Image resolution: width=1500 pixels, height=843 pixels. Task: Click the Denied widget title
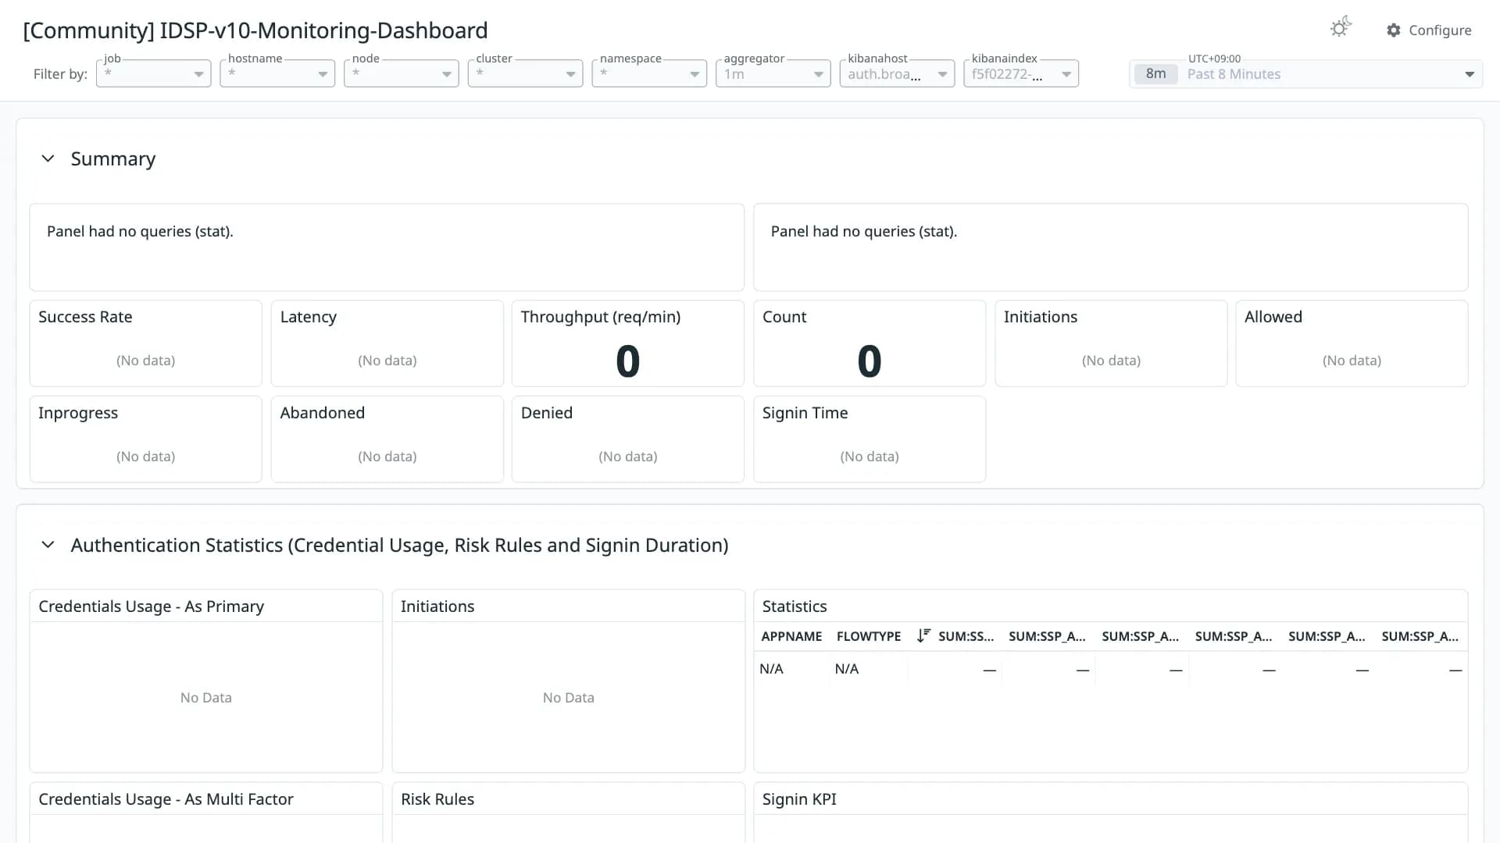[x=547, y=413]
